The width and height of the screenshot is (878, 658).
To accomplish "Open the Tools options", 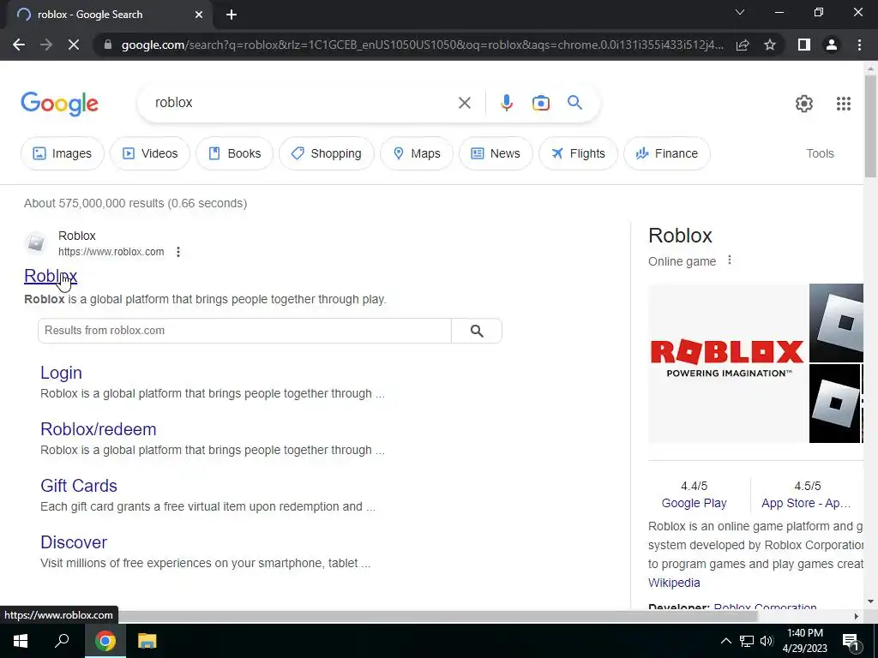I will coord(820,153).
